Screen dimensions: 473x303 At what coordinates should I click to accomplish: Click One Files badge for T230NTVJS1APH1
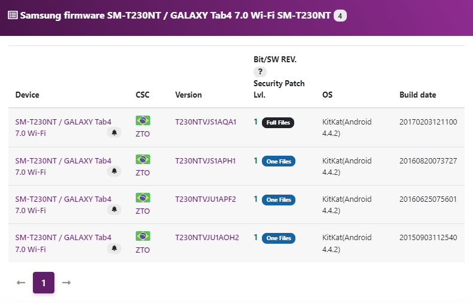279,161
